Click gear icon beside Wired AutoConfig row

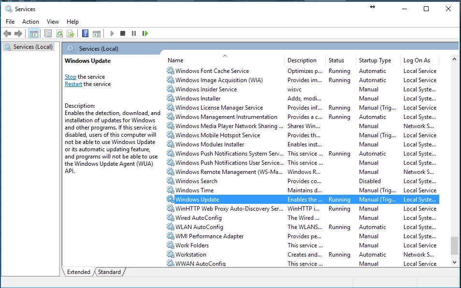click(170, 218)
